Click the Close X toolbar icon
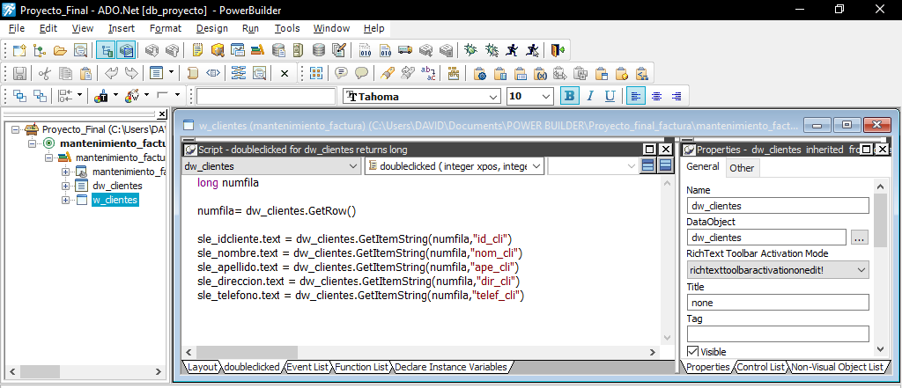902x388 pixels. point(285,73)
